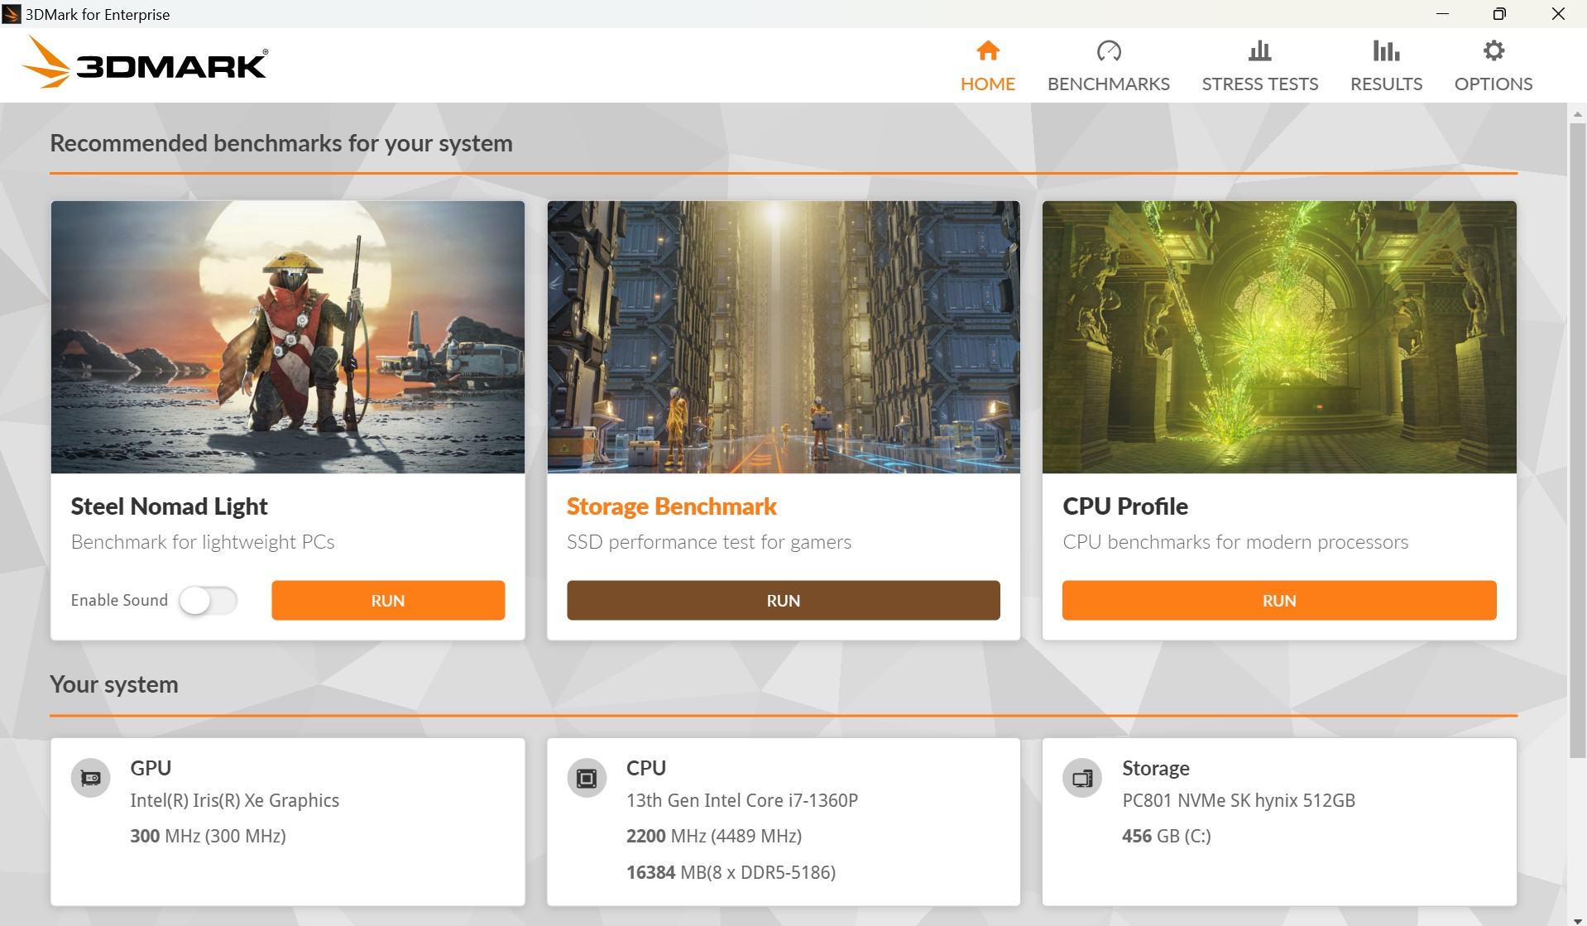Click the Options gear icon
This screenshot has height=926, width=1587.
pyautogui.click(x=1494, y=51)
